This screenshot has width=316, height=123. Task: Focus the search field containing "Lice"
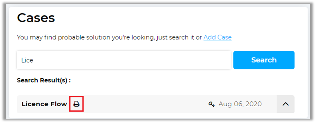click(x=124, y=60)
